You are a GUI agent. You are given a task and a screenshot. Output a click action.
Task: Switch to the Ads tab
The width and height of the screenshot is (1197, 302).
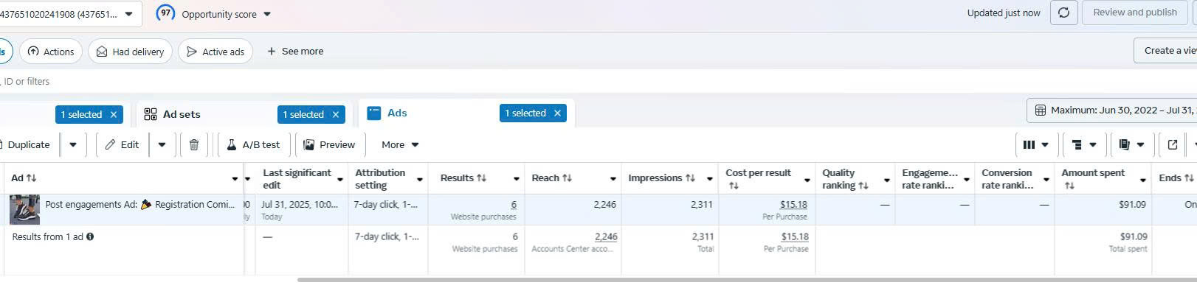point(397,113)
